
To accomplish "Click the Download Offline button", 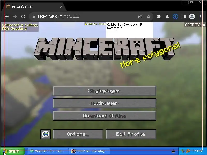I will pos(105,116).
